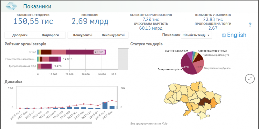Toggle the Допороги filter
Viewport: 259px width, 129px height.
(20, 35)
